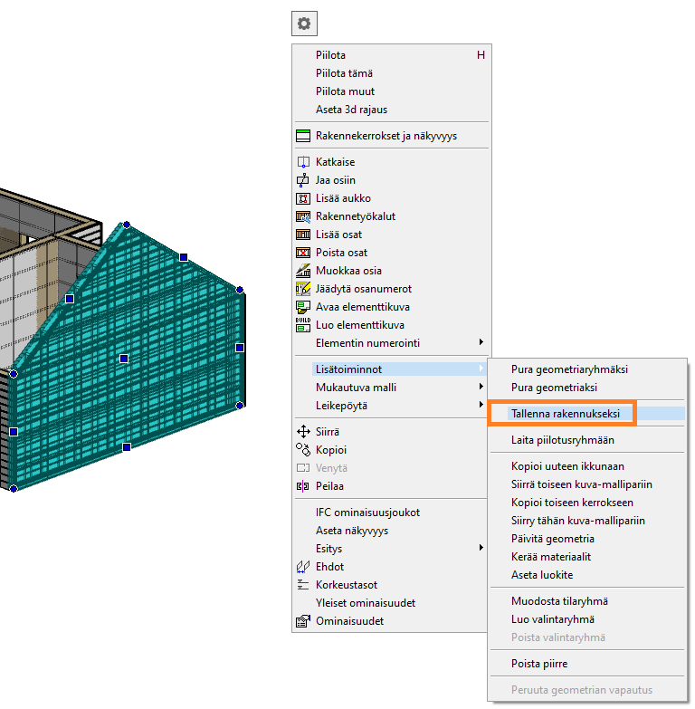The width and height of the screenshot is (695, 709).
Task: Click the Peilaa mirror icon
Action: (x=303, y=486)
